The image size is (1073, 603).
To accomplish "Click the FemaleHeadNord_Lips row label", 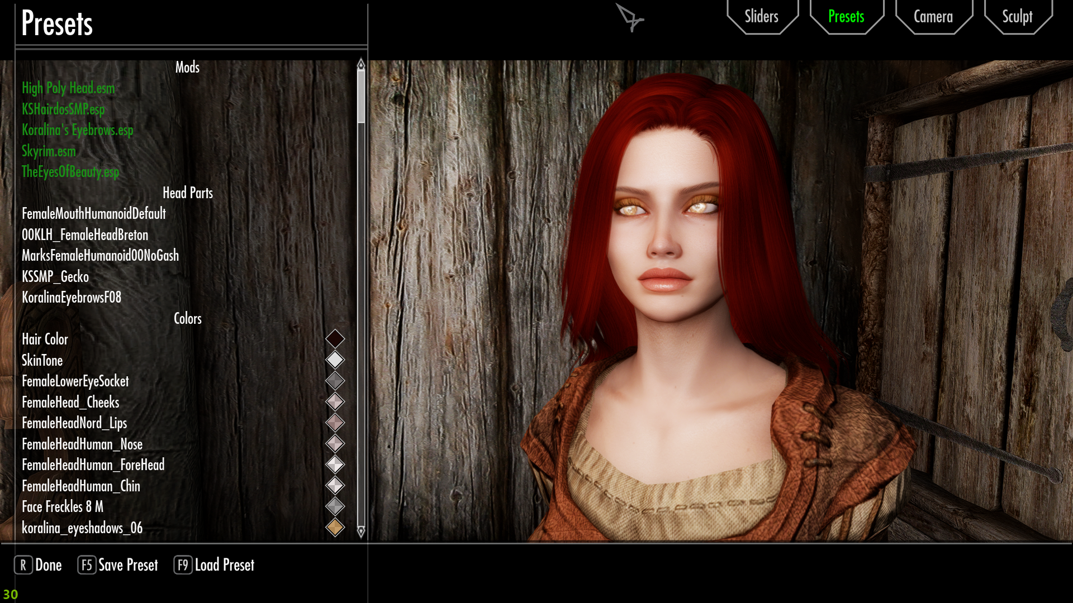I will (74, 423).
